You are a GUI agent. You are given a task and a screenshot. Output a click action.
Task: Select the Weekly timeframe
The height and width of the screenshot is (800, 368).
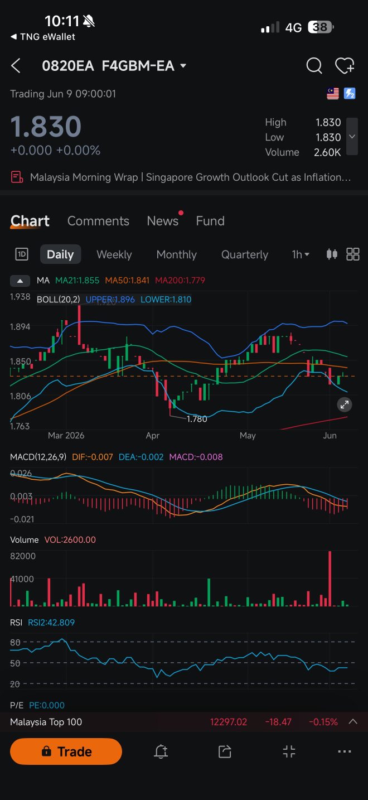[x=114, y=254]
